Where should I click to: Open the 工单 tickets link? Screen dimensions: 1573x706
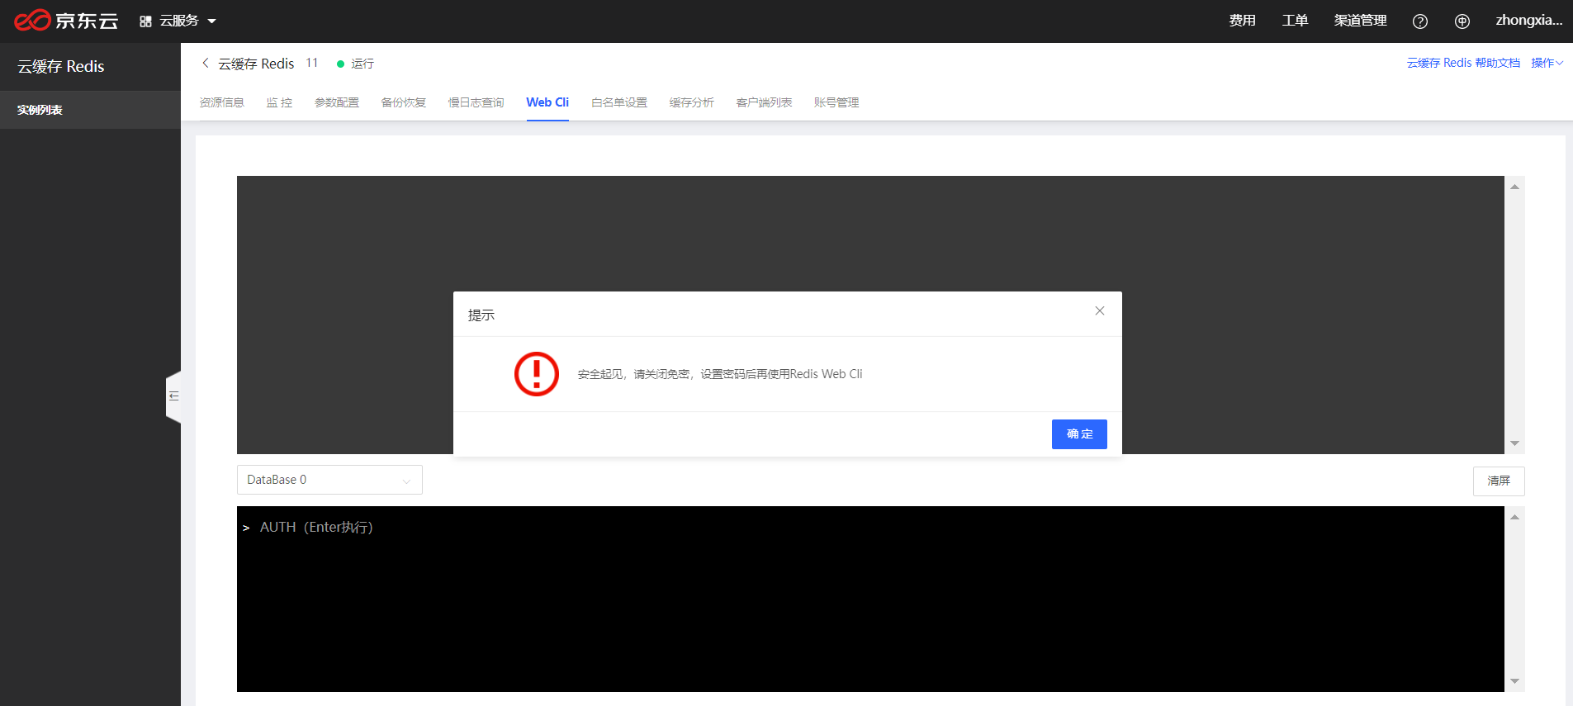point(1295,21)
